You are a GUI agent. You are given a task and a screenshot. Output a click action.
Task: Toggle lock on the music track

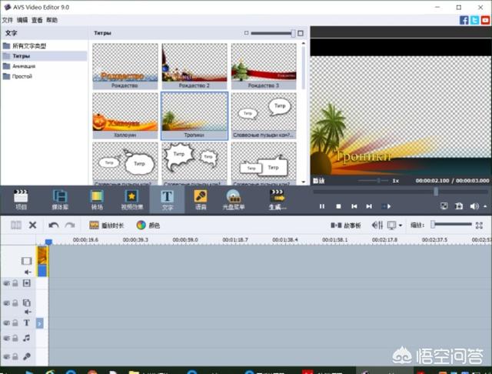[x=15, y=338]
